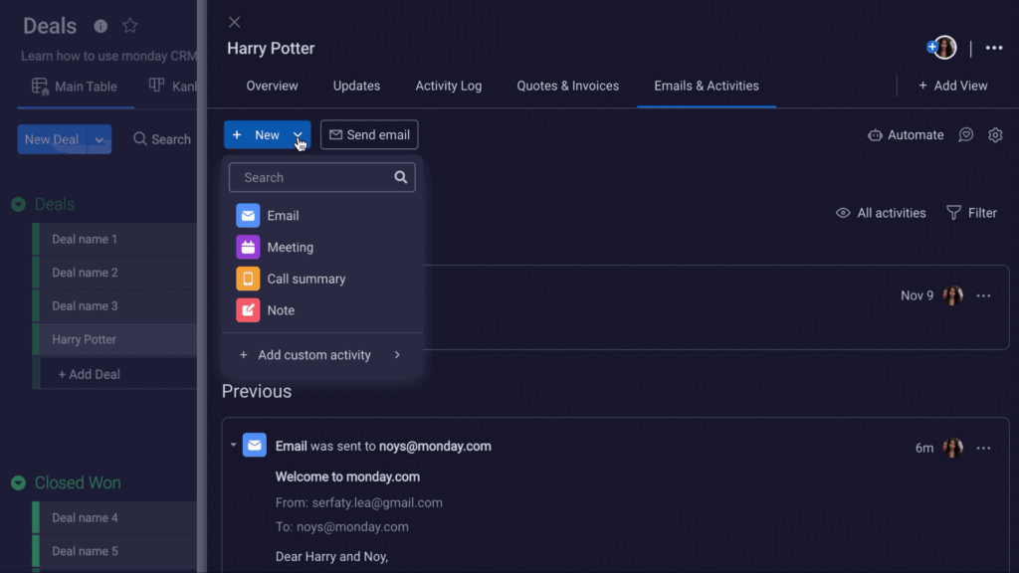Select the Deal name 3 row

pos(114,306)
